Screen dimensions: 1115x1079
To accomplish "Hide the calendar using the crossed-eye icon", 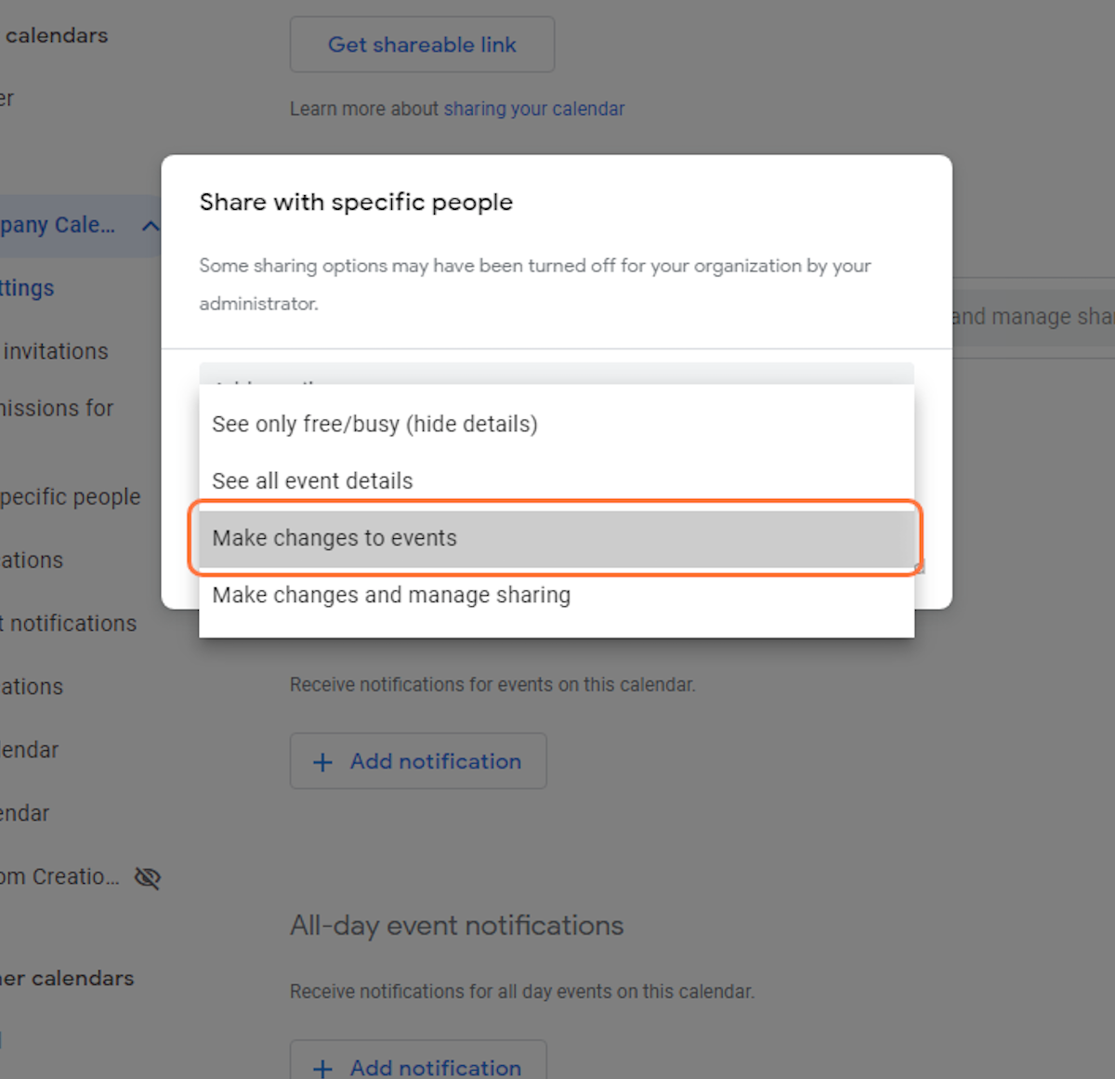I will (147, 876).
